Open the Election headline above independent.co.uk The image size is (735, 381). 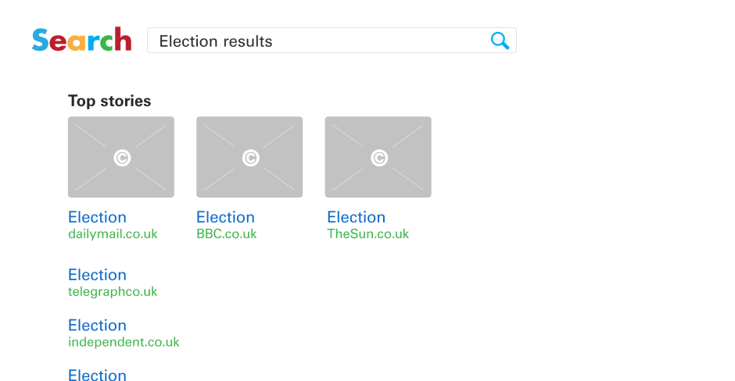click(x=97, y=326)
